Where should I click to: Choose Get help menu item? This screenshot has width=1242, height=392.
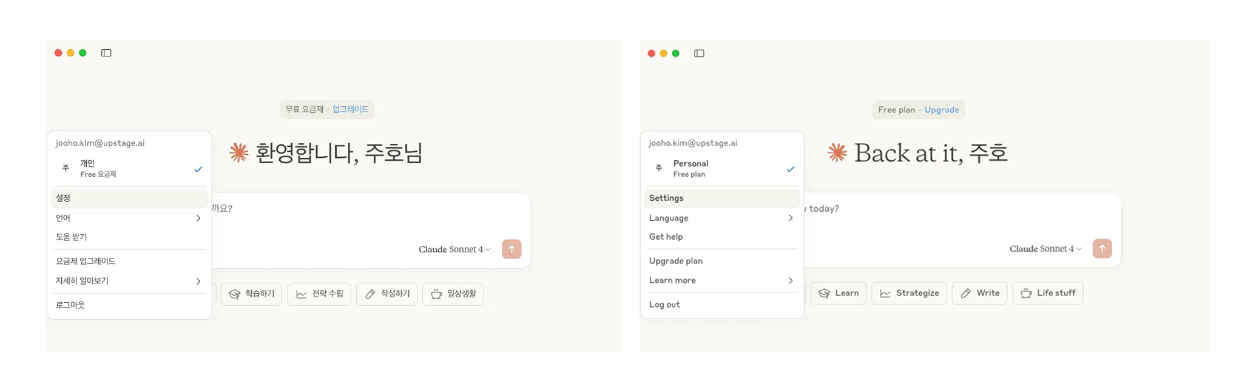[721, 237]
